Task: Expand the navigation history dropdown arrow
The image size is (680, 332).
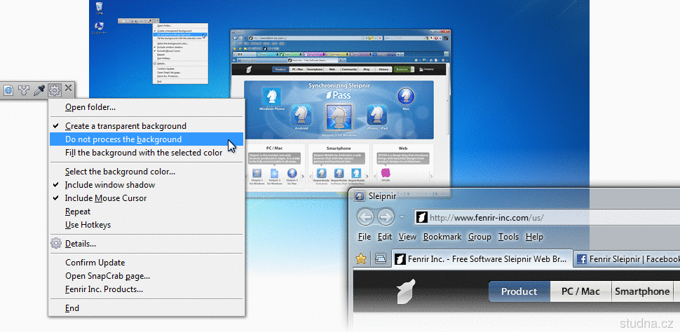Action: coord(402,217)
